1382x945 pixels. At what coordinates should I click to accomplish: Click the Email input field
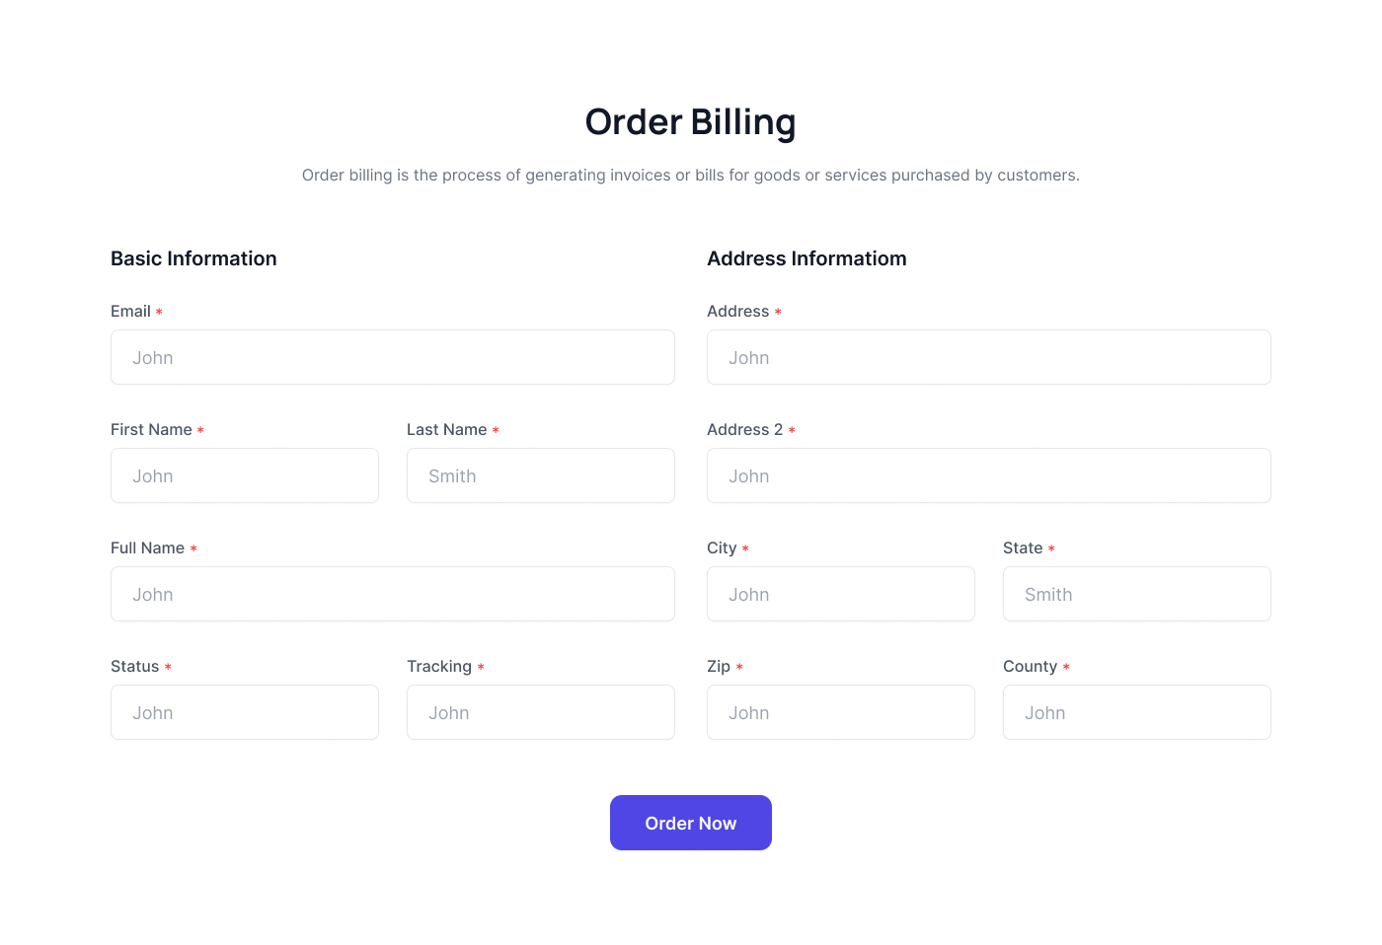pos(392,357)
